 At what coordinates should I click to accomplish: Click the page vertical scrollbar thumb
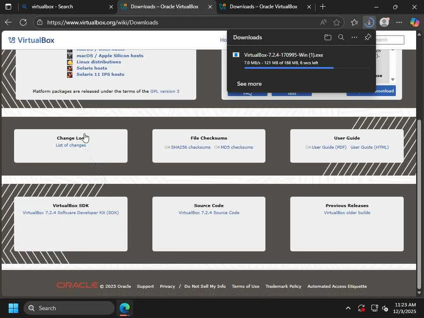[x=419, y=205]
